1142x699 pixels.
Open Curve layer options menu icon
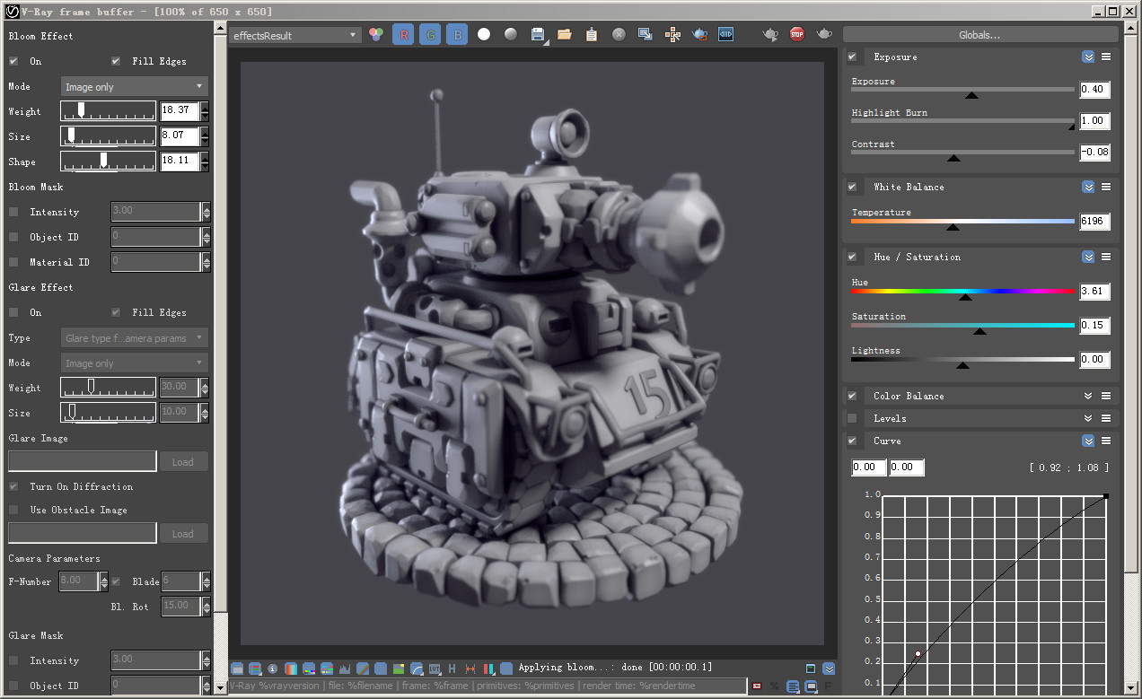1106,441
